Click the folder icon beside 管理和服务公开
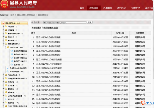154x108 pixels. click(6, 33)
